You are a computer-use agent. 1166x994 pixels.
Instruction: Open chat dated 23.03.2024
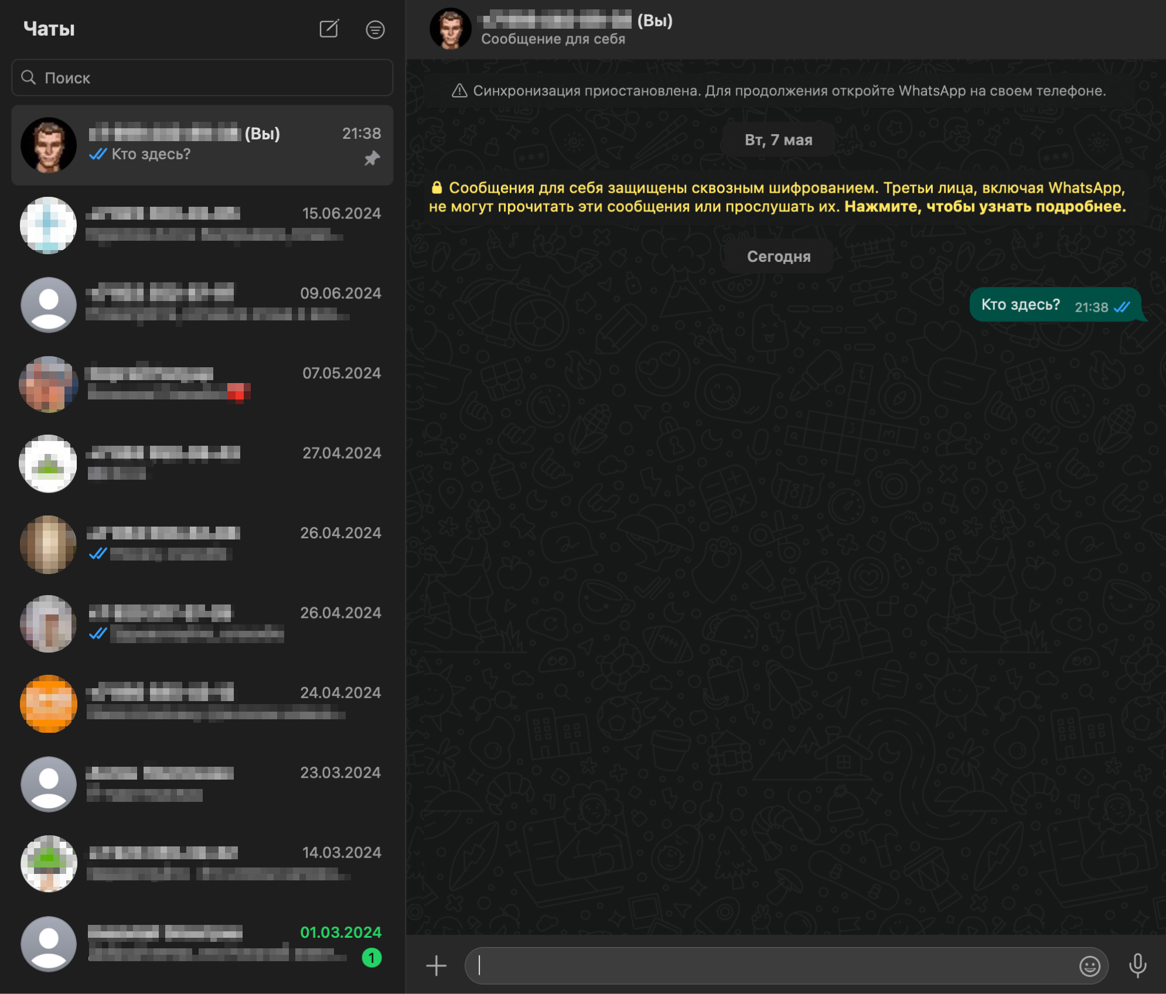tap(202, 784)
